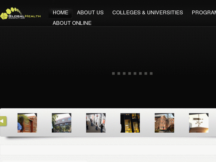The height and width of the screenshot is (162, 216).
Task: Open brick dormitory with autumn trees thumbnail
Action: click(x=165, y=123)
